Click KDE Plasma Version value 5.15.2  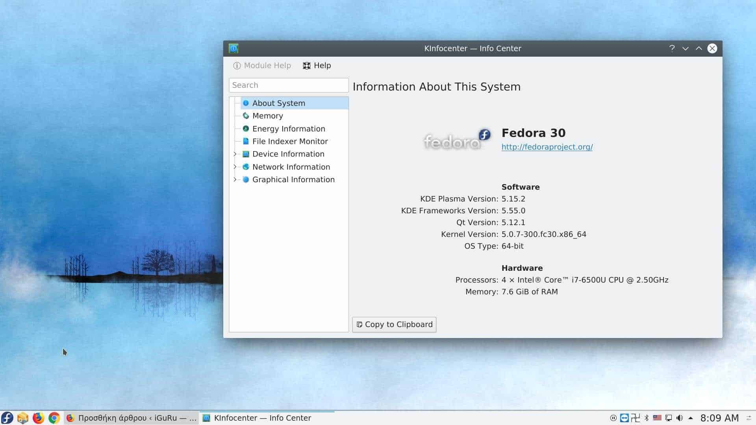point(513,199)
